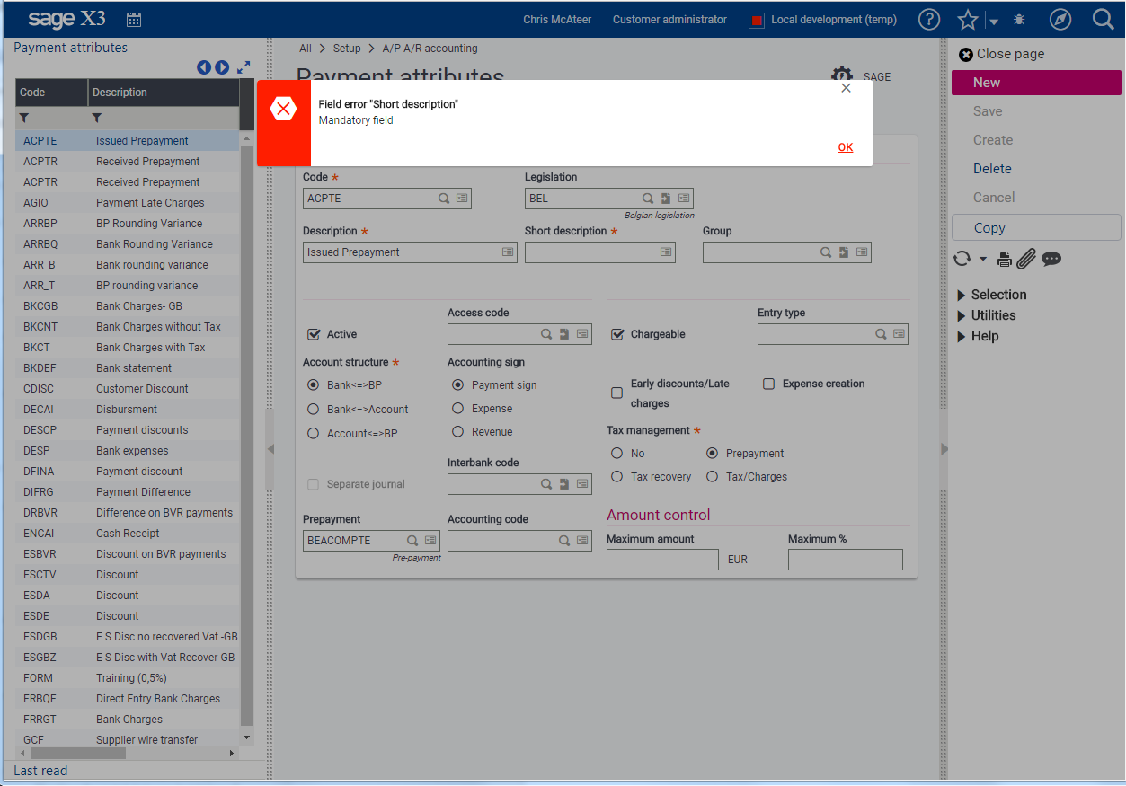1126x786 pixels.
Task: Click All in the breadcrumb
Action: coord(306,49)
